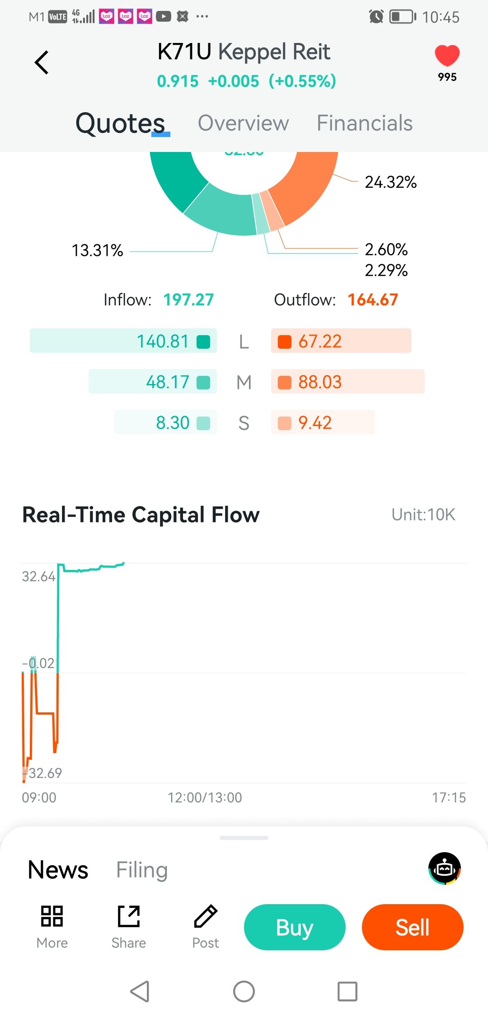
Task: Open the Filing tab
Action: point(142,870)
